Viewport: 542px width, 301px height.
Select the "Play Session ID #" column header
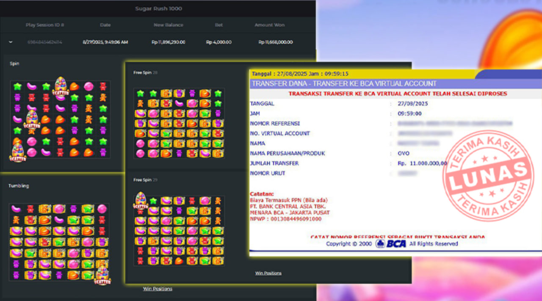point(45,25)
